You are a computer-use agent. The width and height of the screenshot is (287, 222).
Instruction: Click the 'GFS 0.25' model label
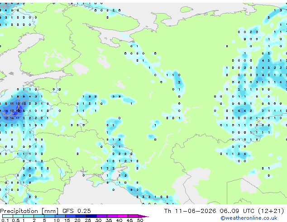coord(77,211)
